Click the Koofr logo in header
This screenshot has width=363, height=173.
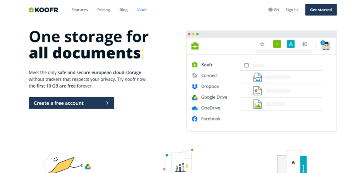[x=43, y=10]
